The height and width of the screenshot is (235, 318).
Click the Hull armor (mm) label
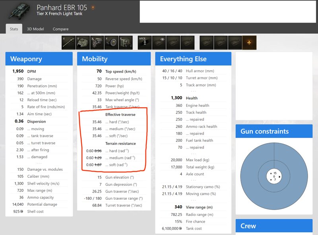200,71
